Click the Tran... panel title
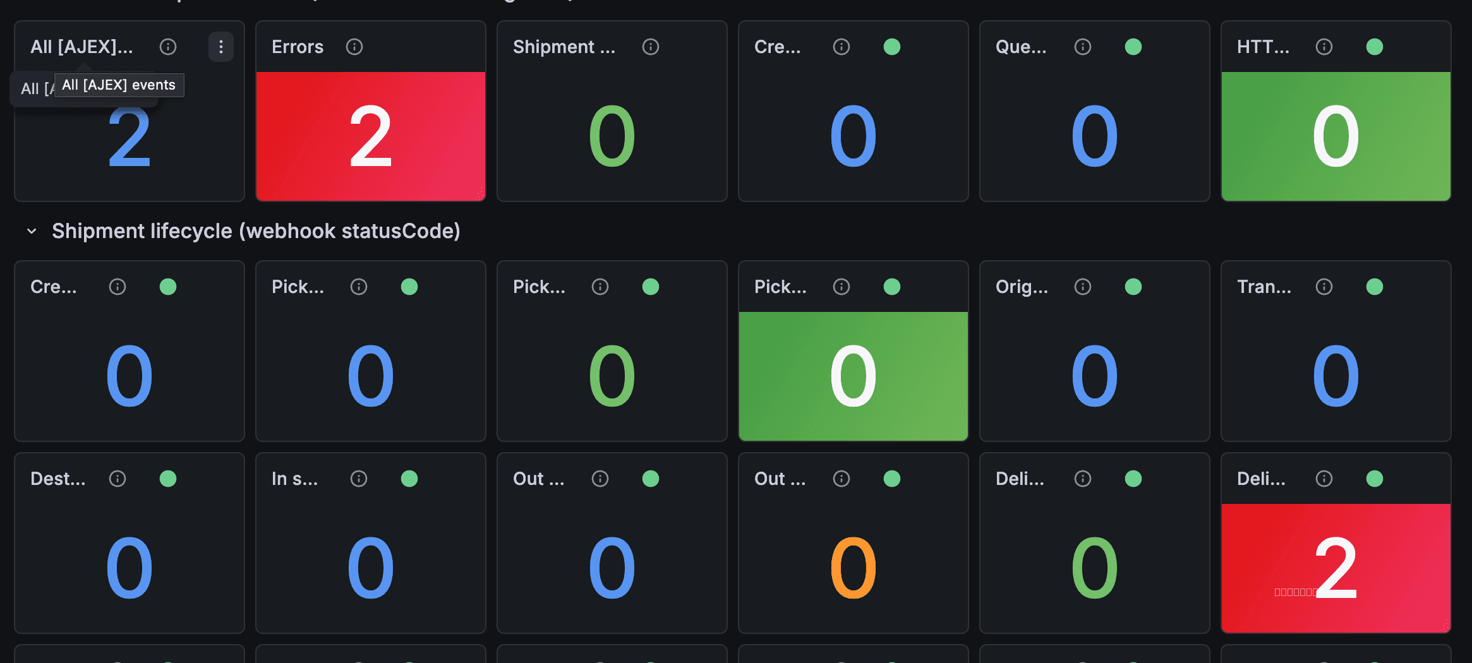Viewport: 1472px width, 663px height. point(1264,287)
